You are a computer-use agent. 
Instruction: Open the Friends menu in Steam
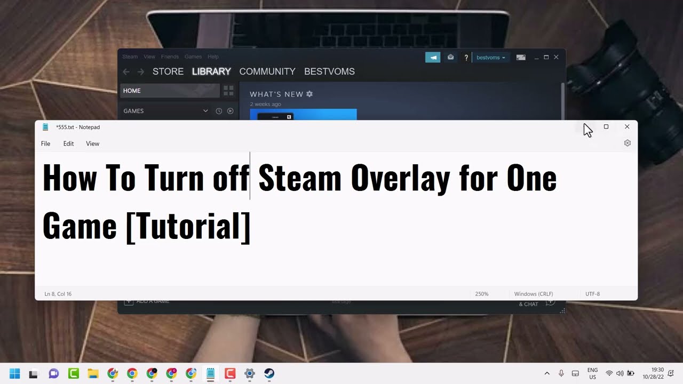[170, 57]
